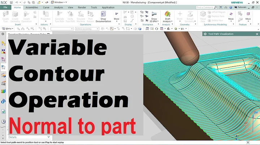
Task: Open Tool Path Visualization settings gear
Action: (x=205, y=34)
